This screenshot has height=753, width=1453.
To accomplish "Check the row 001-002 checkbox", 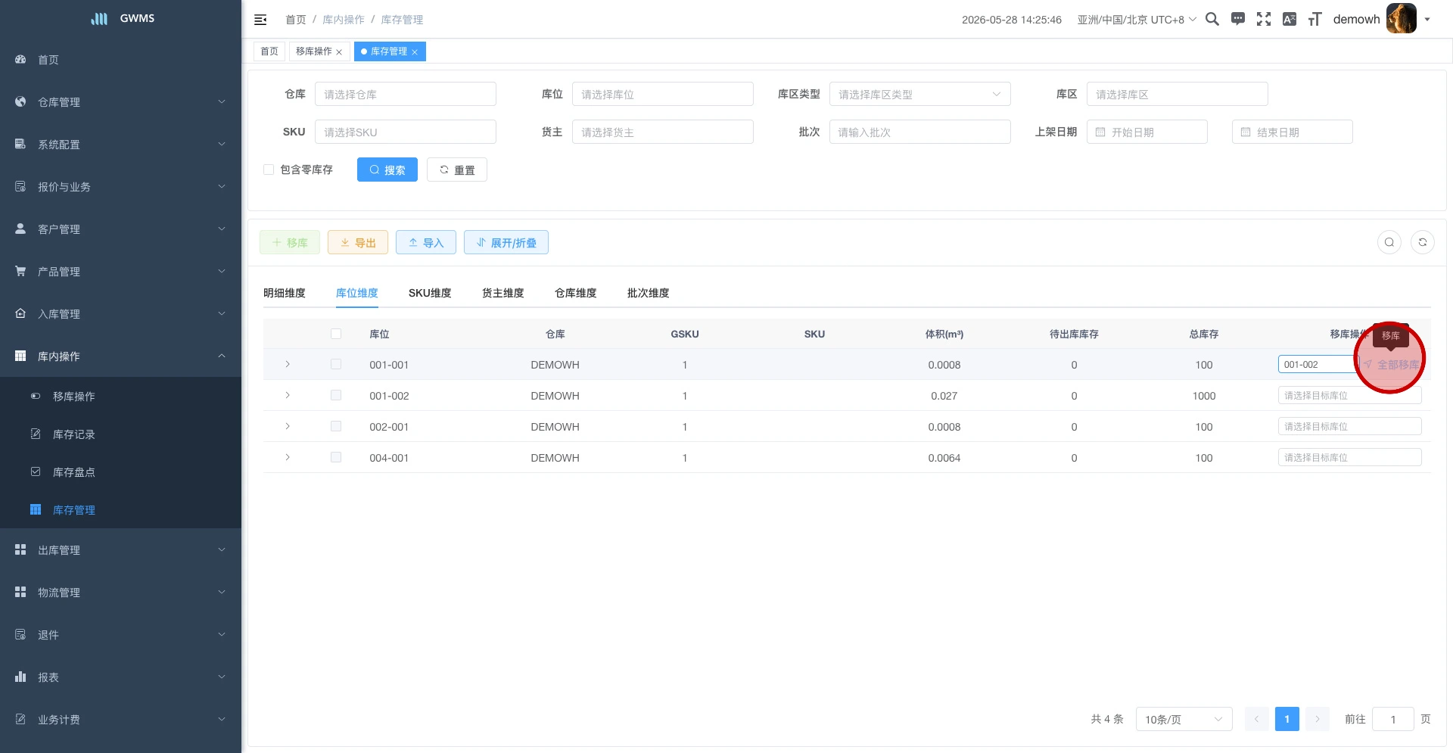I will [x=336, y=396].
